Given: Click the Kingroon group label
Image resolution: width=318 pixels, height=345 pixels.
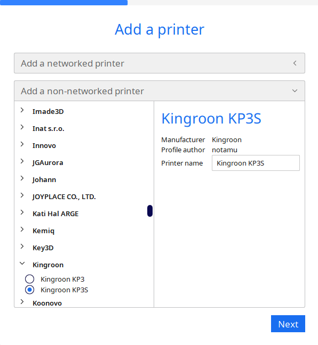Looking at the screenshot, I should tap(48, 265).
